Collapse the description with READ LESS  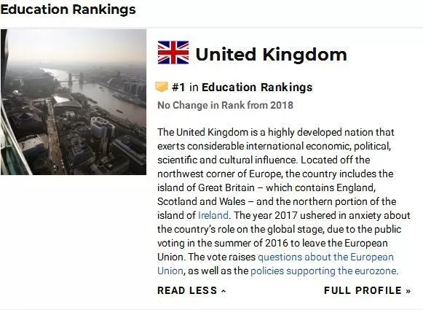[191, 290]
